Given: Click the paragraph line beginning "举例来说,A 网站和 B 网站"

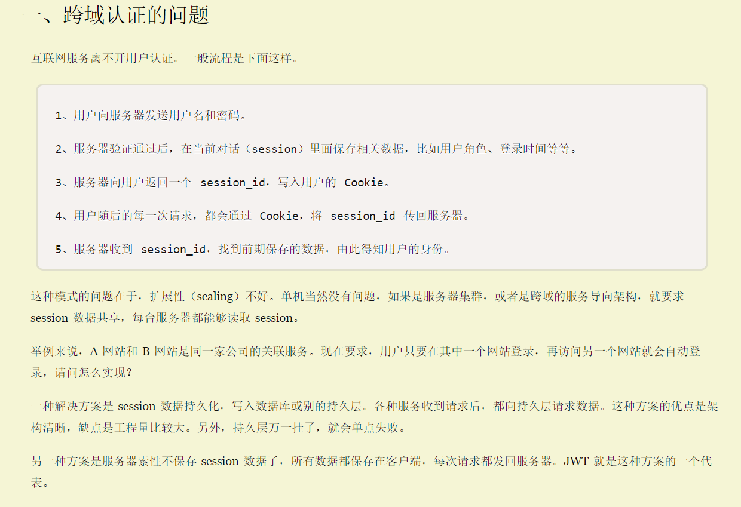Looking at the screenshot, I should pyautogui.click(x=366, y=351).
